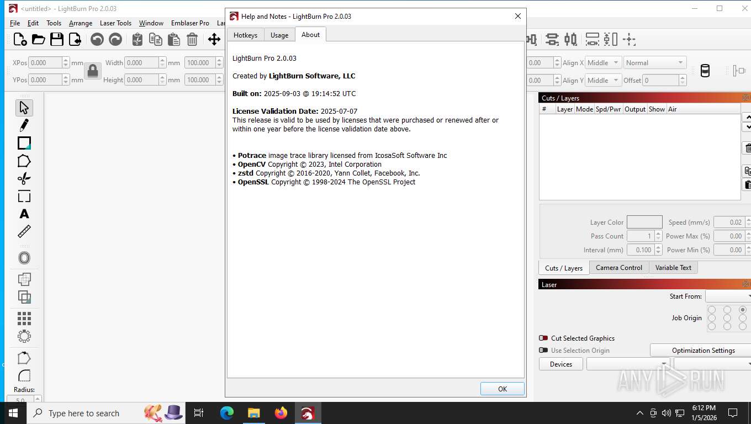
Task: Click the Circular Array icon
Action: point(24,336)
